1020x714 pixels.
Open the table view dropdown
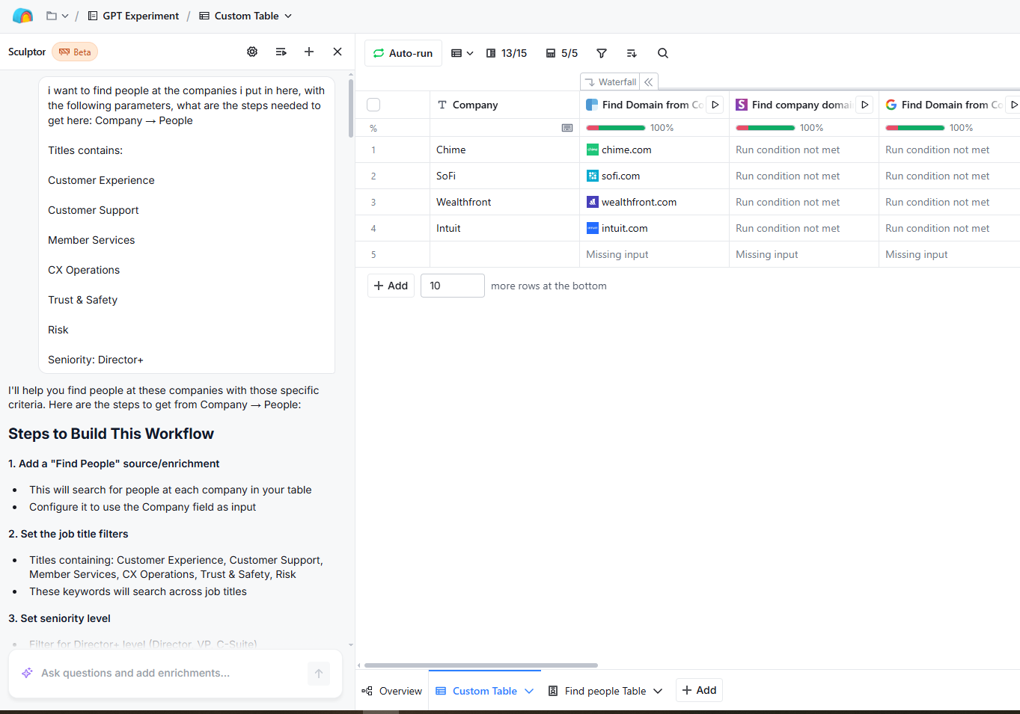(x=462, y=53)
